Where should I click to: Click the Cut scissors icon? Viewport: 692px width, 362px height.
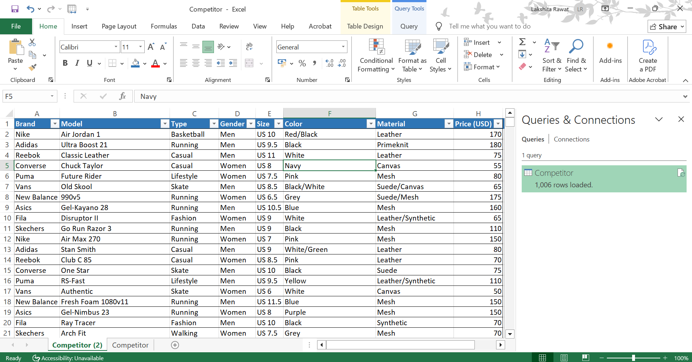coord(32,43)
